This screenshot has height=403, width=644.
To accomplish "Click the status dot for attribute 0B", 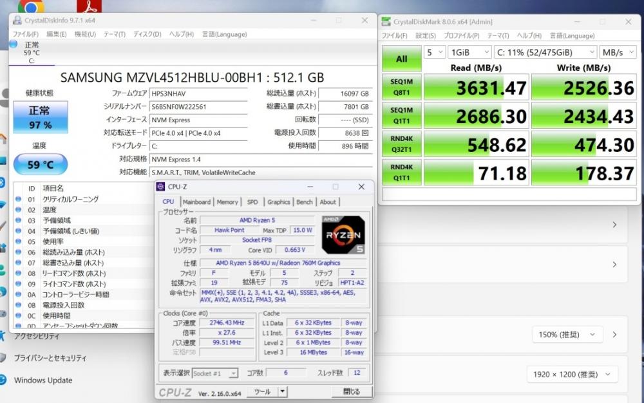I will coord(19,305).
